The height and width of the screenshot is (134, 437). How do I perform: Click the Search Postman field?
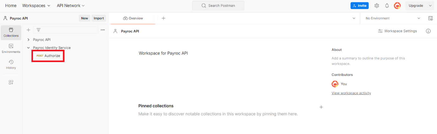tap(218, 6)
